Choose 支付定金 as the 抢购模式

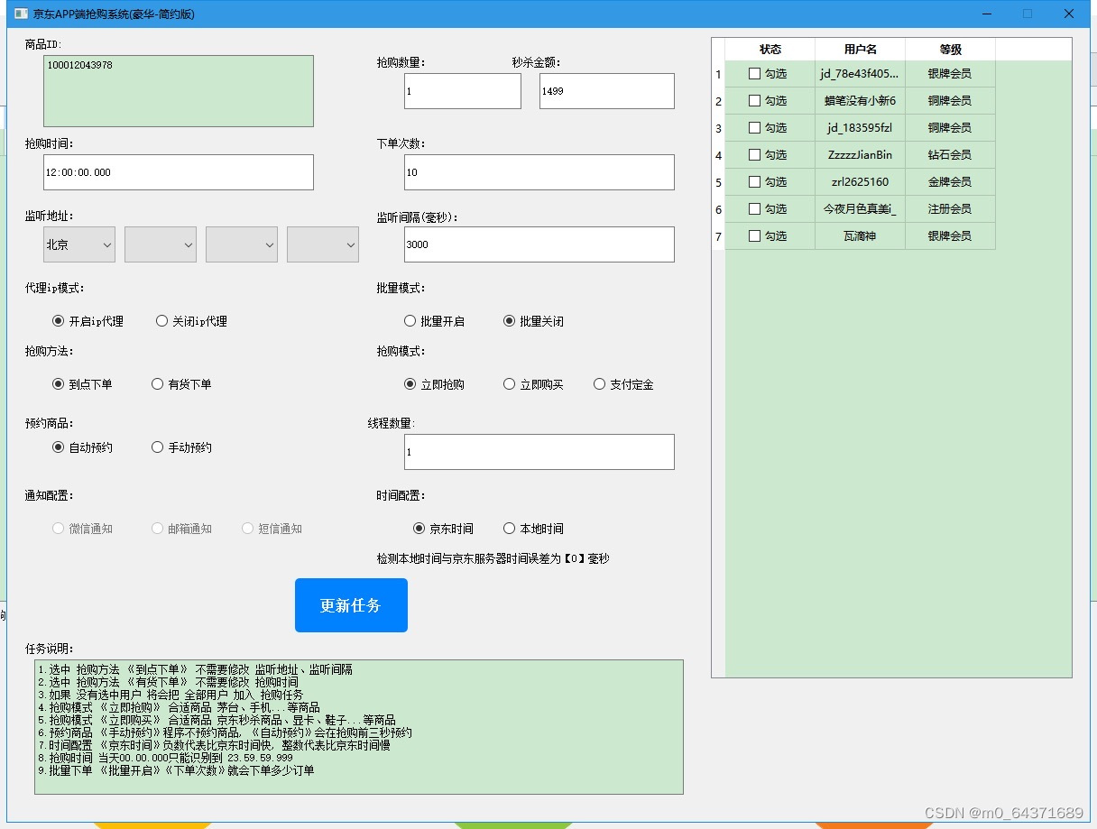pyautogui.click(x=599, y=383)
